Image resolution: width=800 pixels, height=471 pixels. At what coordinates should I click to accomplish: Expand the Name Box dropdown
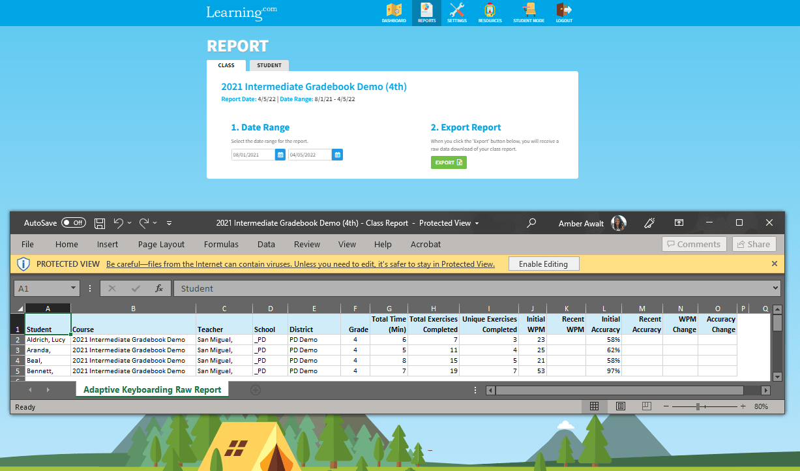point(74,288)
